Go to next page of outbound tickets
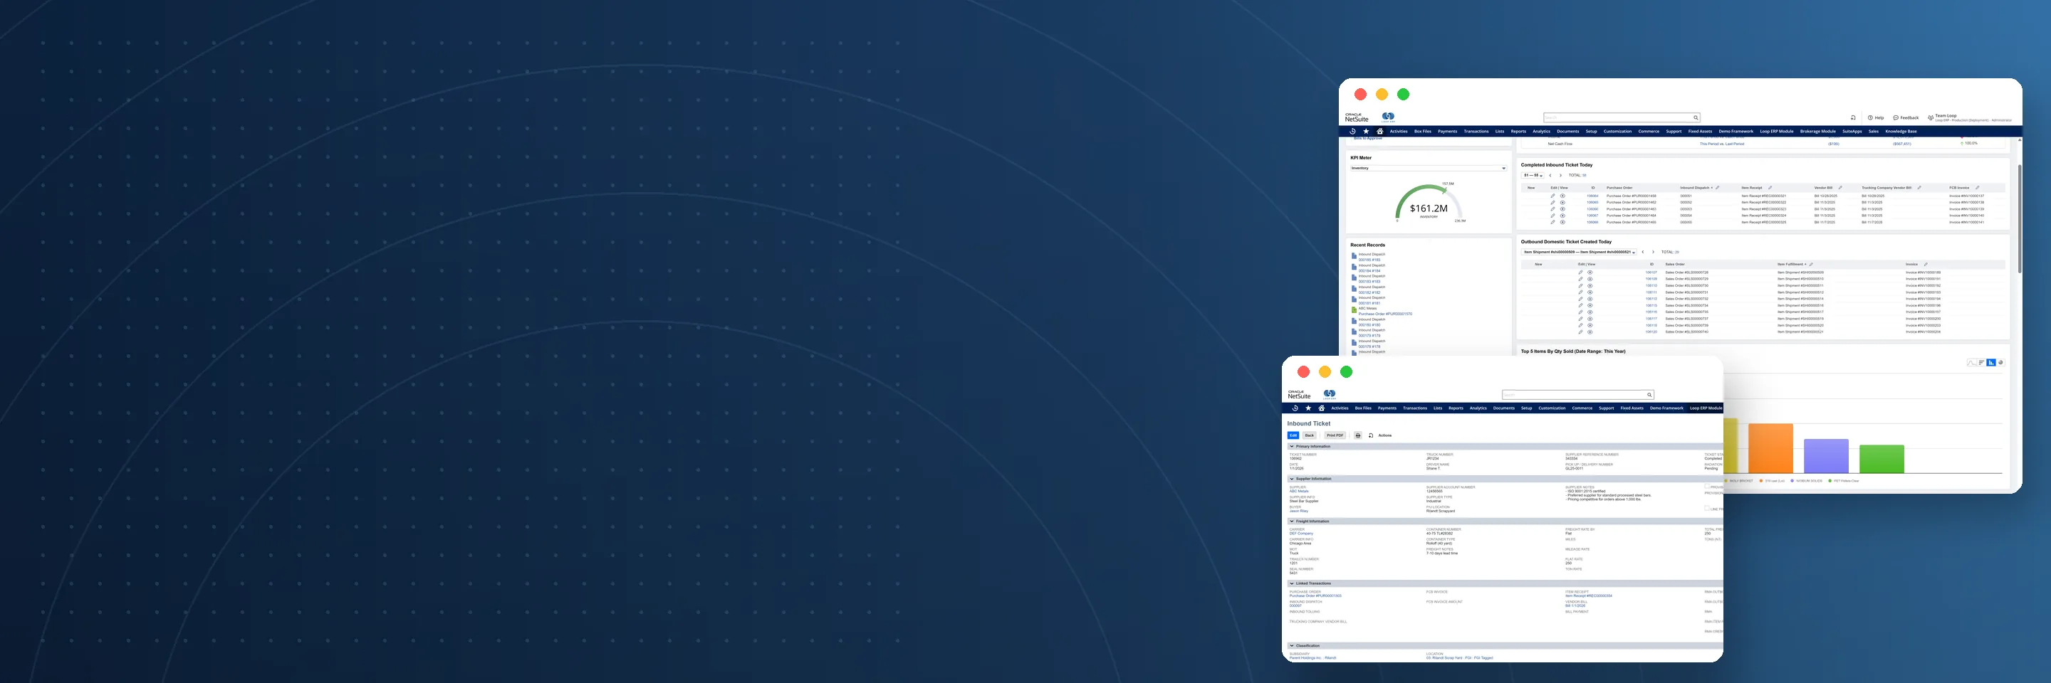2051x683 pixels. tap(1654, 252)
